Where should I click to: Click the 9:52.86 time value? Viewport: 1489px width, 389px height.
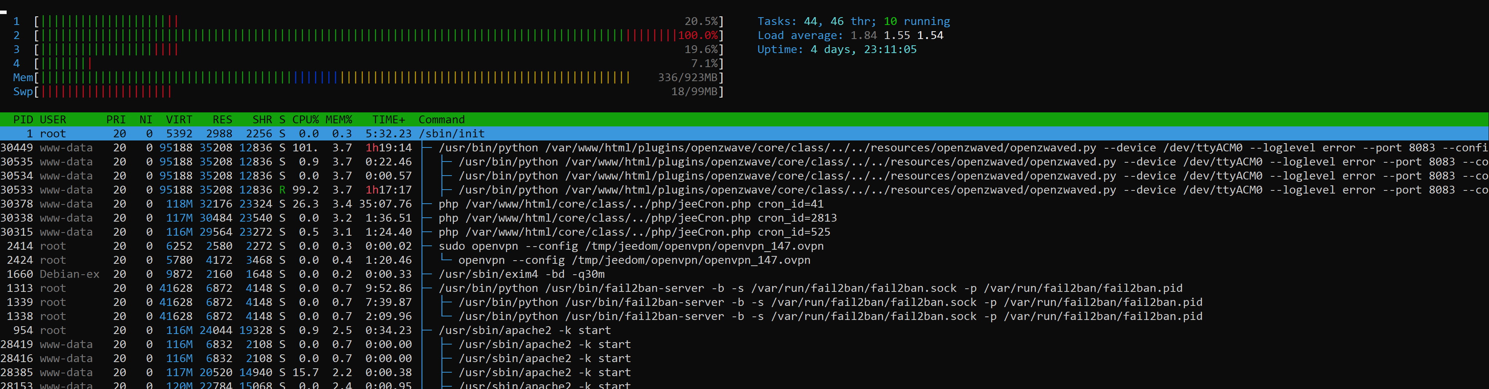click(389, 288)
